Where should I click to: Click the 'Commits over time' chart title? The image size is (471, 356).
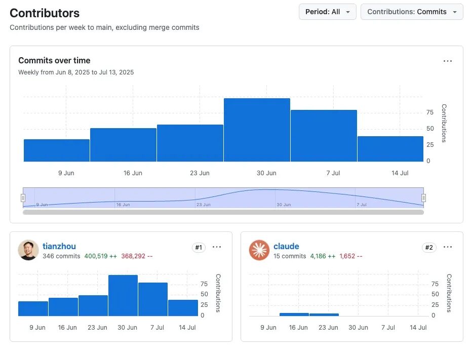coord(54,60)
